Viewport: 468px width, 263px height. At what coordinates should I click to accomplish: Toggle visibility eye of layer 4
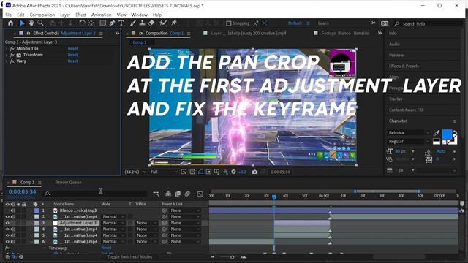coord(7,229)
